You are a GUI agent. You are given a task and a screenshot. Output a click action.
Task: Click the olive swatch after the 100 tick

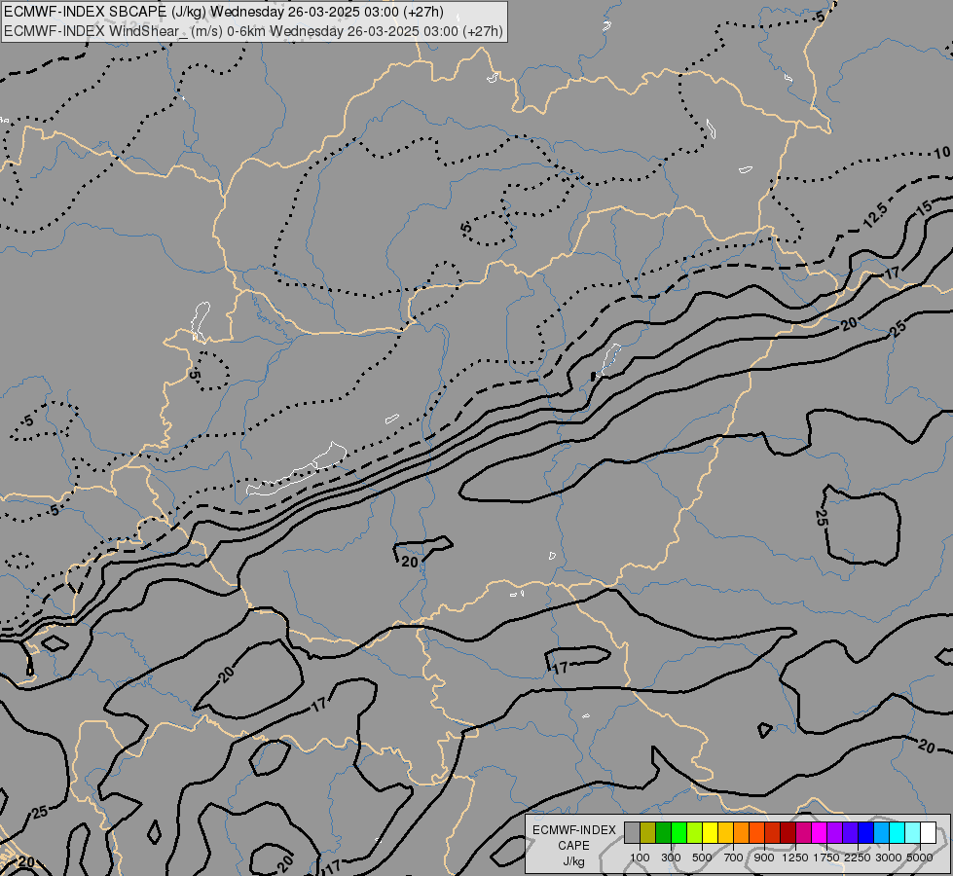648,832
